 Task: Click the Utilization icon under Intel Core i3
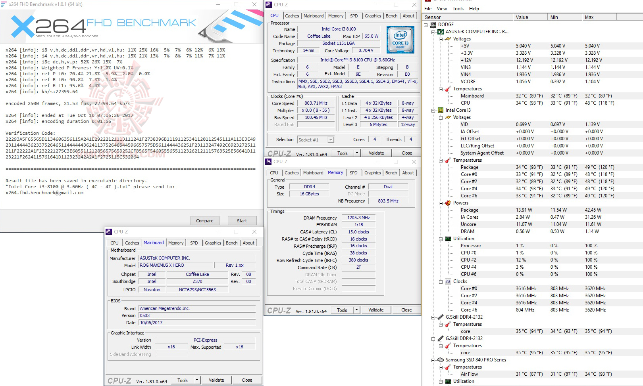448,239
